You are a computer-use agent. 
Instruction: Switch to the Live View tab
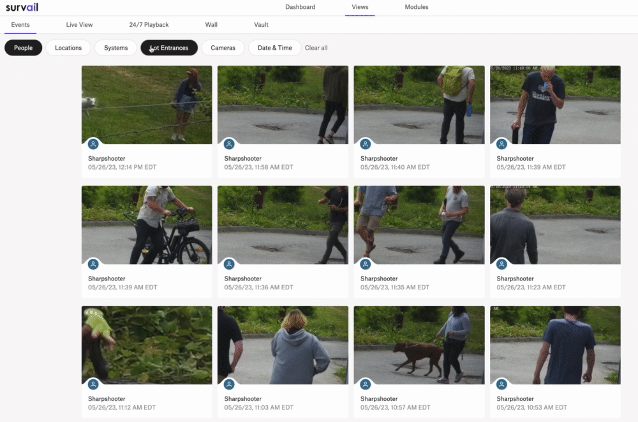(79, 25)
